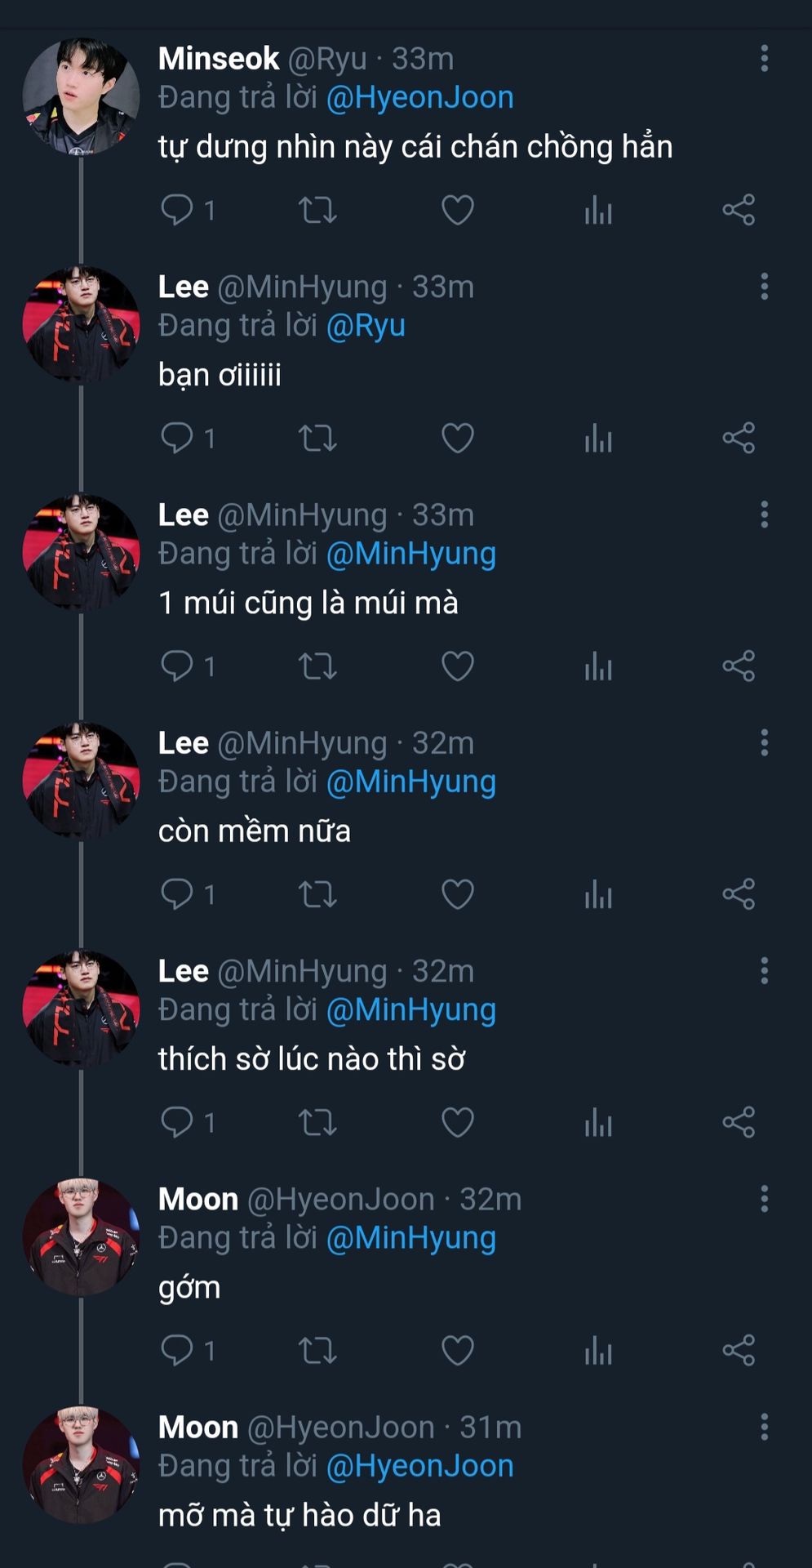Like the "1 múi cũng là múi mà" tweet
Screen dimensions: 812x1568
coord(458,666)
